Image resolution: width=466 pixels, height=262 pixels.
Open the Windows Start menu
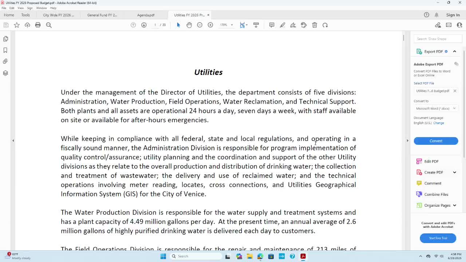(x=163, y=256)
